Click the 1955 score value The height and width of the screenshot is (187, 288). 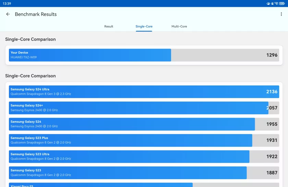click(x=272, y=124)
